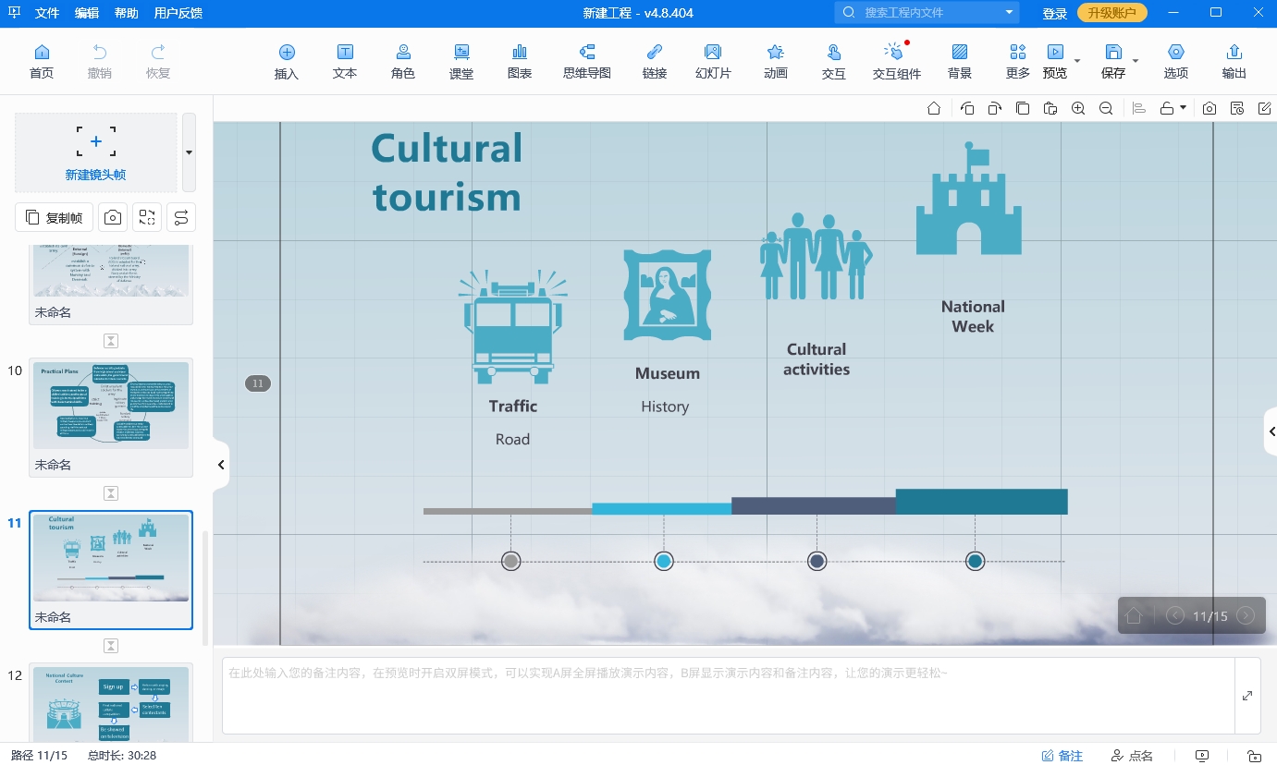Click the 预览 preview button
Viewport: 1277px width, 765px height.
click(1054, 62)
